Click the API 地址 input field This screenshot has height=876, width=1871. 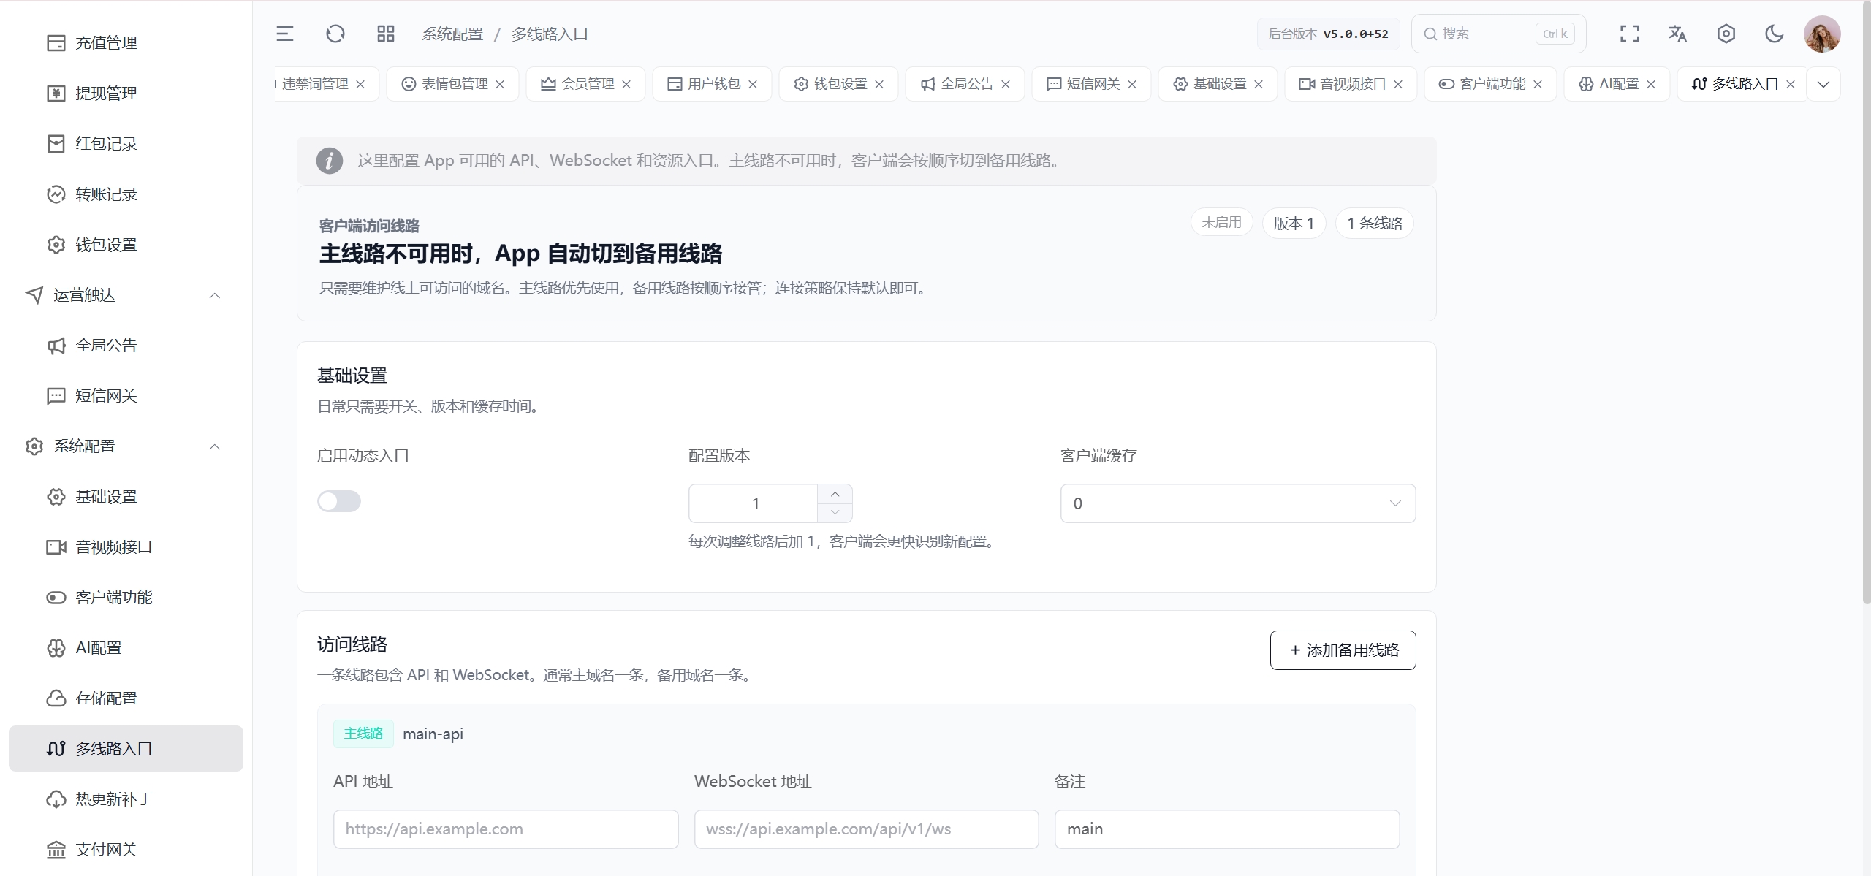[x=506, y=829]
